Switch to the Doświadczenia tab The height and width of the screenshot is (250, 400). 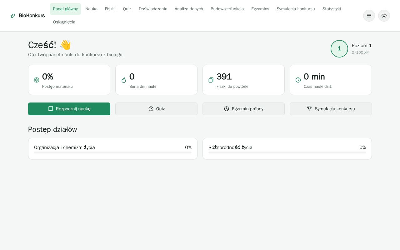[153, 9]
